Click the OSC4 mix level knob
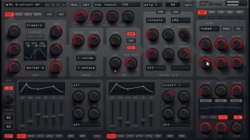 pyautogui.click(x=128, y=16)
